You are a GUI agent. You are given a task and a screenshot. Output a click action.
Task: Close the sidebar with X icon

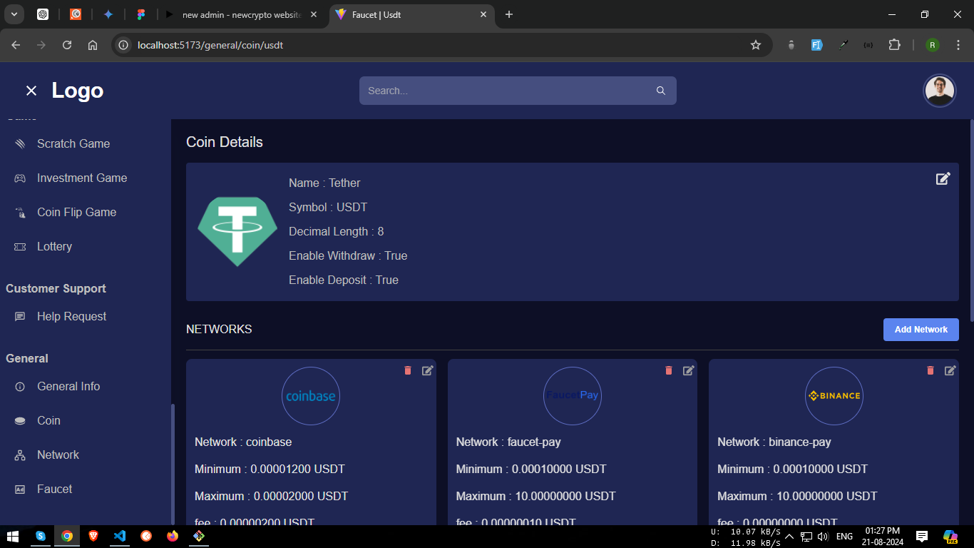click(31, 91)
